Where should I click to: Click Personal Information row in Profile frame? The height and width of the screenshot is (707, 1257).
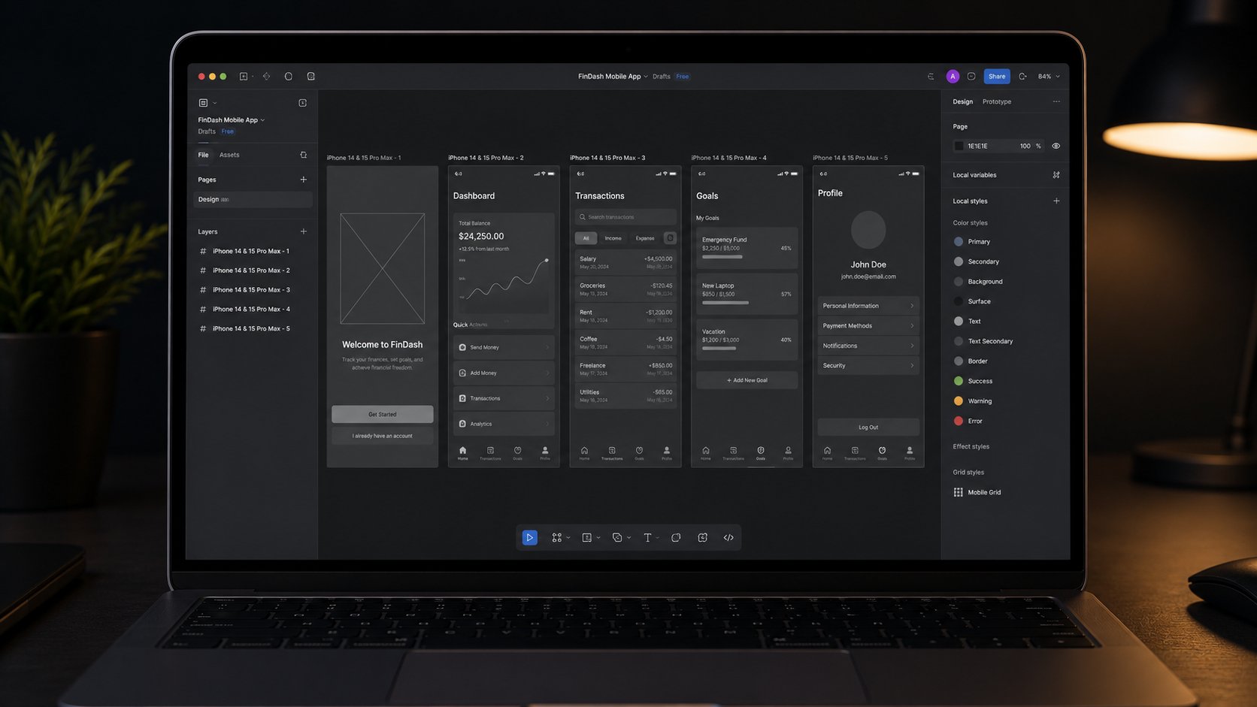pos(868,306)
